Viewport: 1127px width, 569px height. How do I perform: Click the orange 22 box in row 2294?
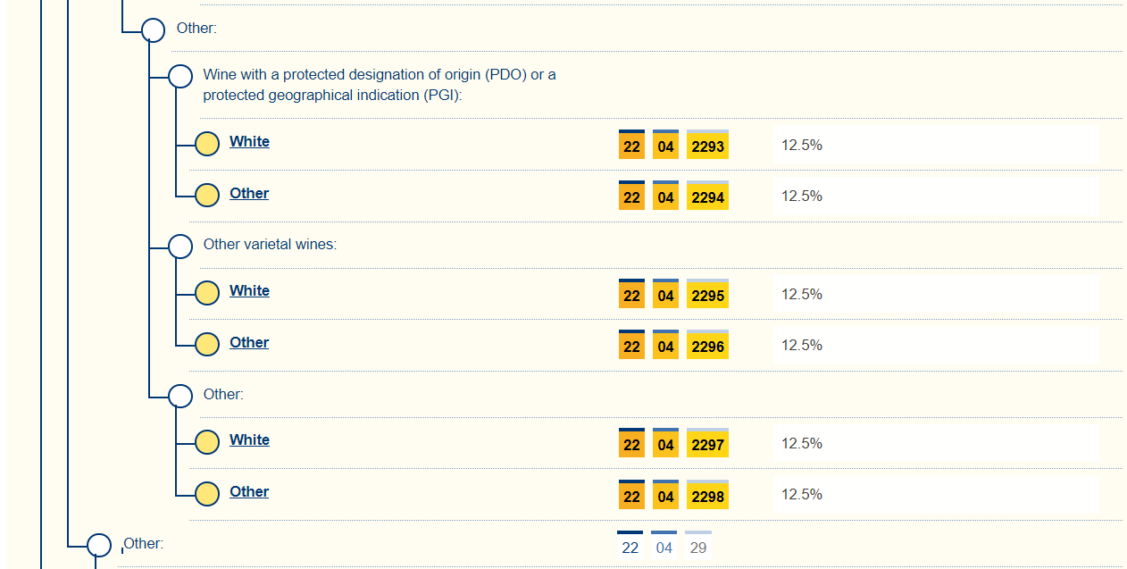coord(631,197)
